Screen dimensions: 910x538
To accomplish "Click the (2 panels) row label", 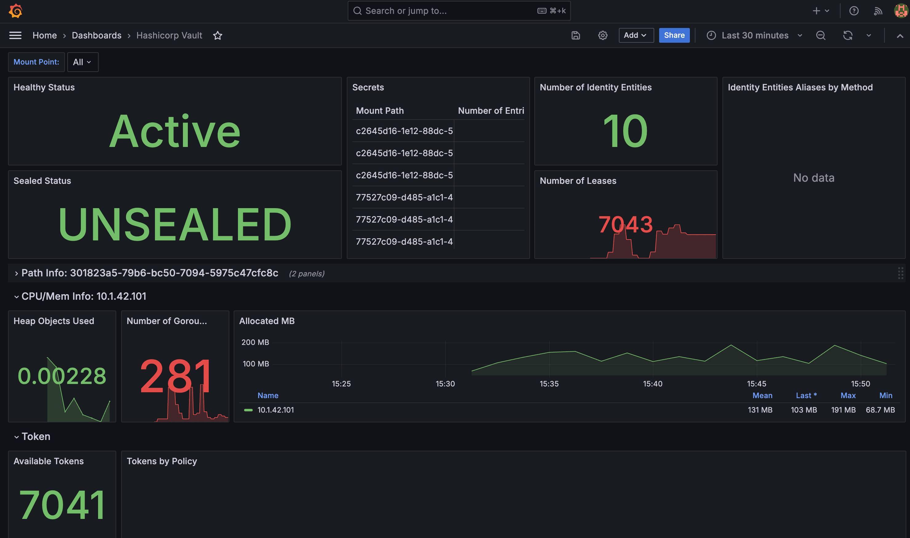I will (x=307, y=274).
